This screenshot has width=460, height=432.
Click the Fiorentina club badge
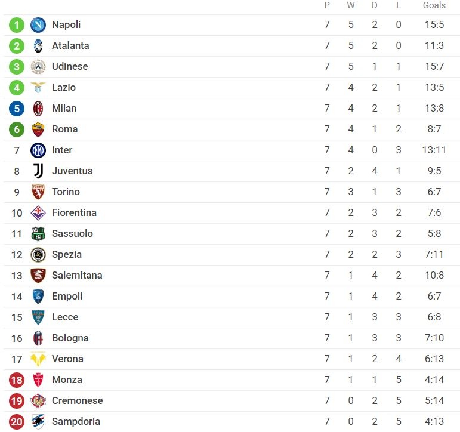38,213
